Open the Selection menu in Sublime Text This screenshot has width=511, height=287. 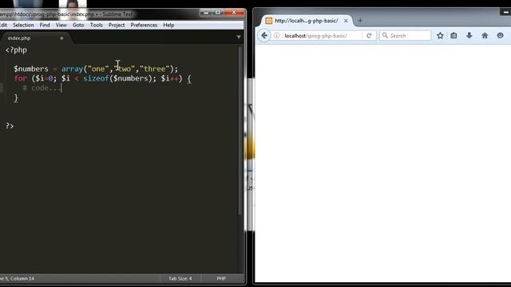click(x=23, y=25)
